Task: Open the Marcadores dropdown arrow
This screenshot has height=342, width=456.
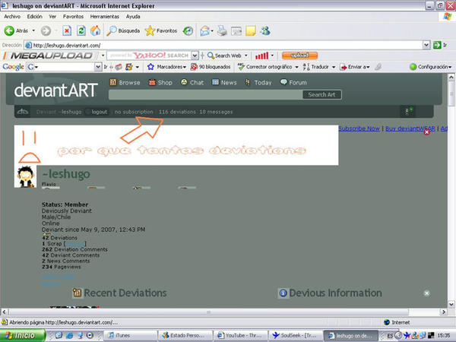Action: click(x=185, y=67)
